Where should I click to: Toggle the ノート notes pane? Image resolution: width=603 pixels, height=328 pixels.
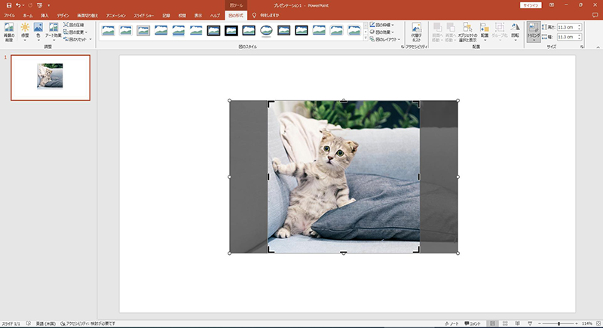click(452, 323)
